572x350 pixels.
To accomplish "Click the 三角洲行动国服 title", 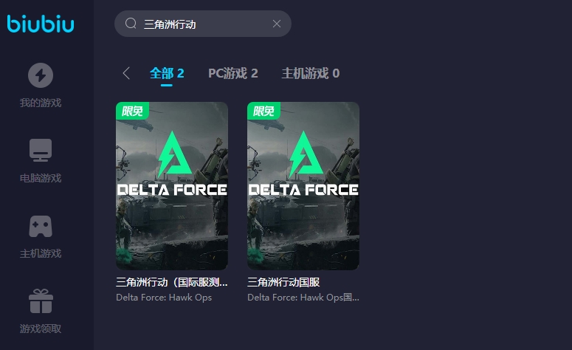I will [x=283, y=282].
